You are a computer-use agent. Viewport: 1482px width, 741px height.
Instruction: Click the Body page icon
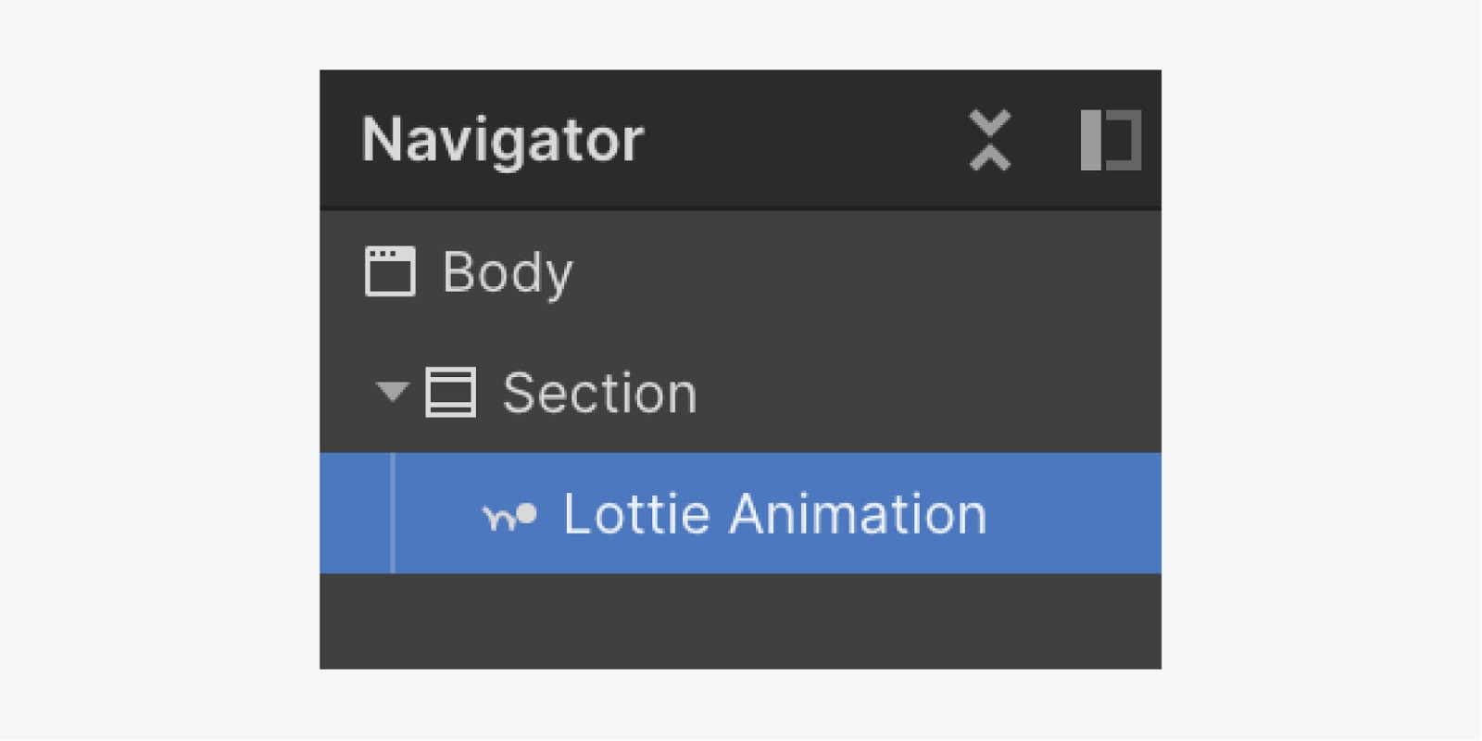click(x=390, y=271)
